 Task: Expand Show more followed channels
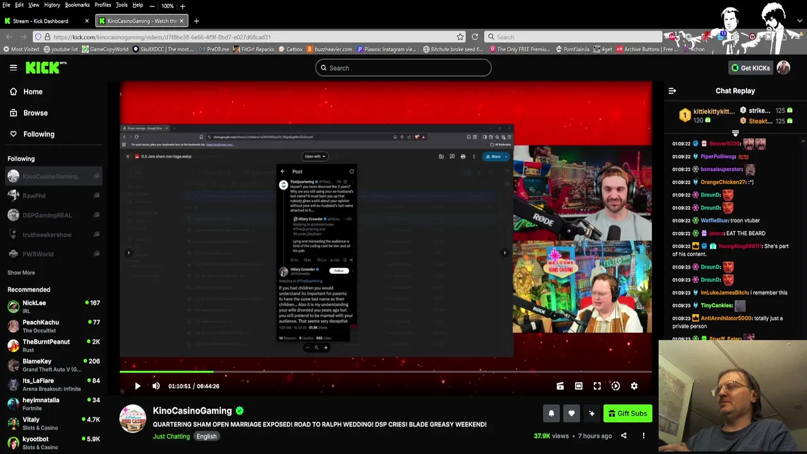[x=21, y=272]
